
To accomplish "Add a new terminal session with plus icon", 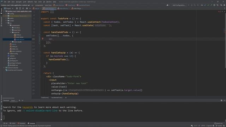I will pyautogui.click(x=19, y=101).
